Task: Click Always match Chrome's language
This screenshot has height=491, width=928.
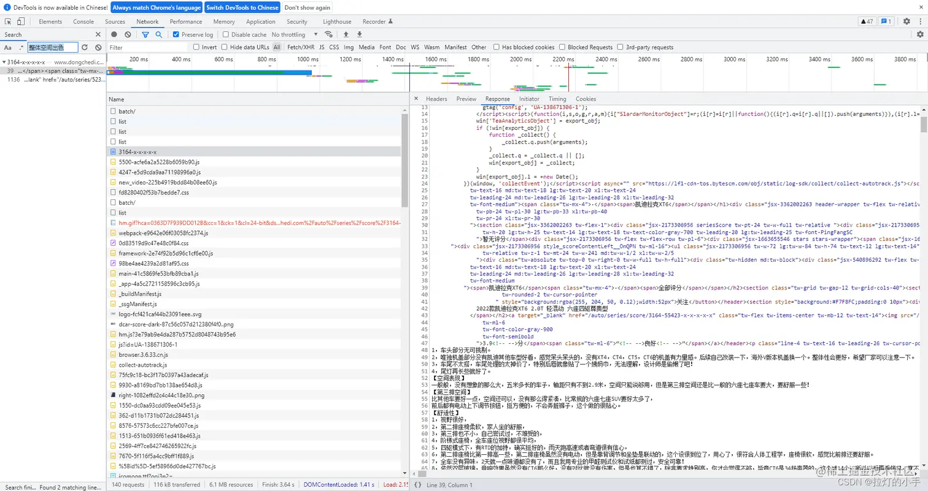Action: (157, 7)
